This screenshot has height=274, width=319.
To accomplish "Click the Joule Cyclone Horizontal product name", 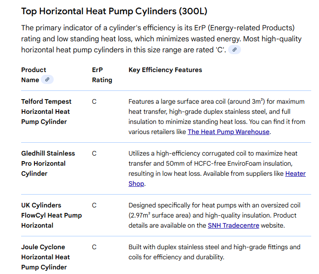I will (45, 257).
